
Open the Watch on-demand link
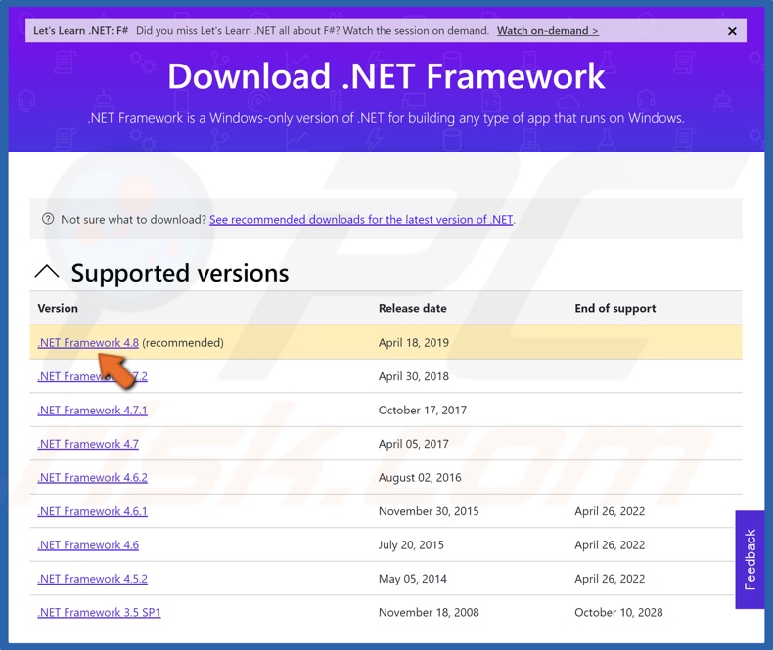click(x=547, y=30)
